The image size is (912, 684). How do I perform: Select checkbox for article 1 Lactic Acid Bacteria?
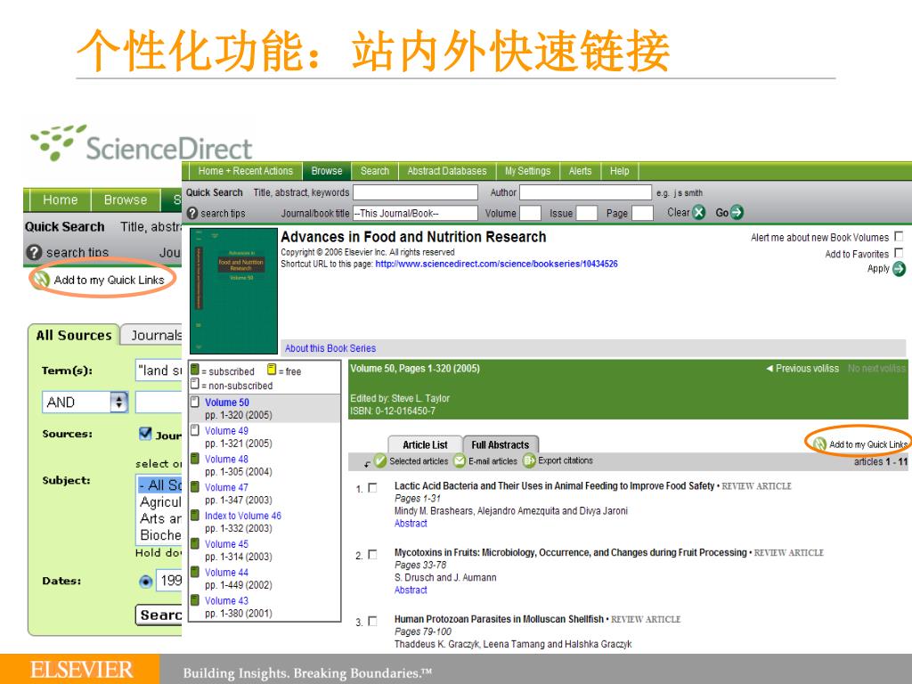click(373, 488)
